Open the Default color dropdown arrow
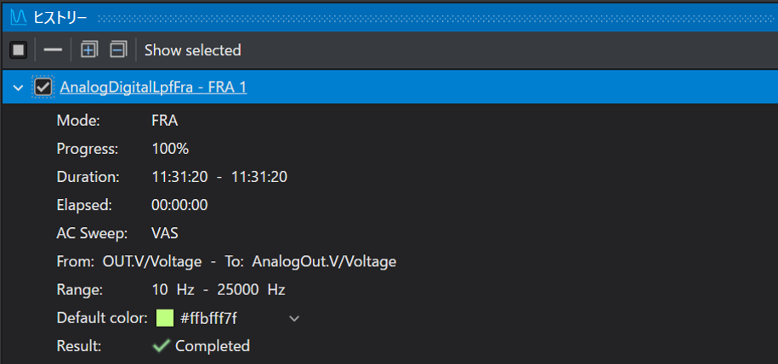The image size is (778, 364). coord(294,318)
